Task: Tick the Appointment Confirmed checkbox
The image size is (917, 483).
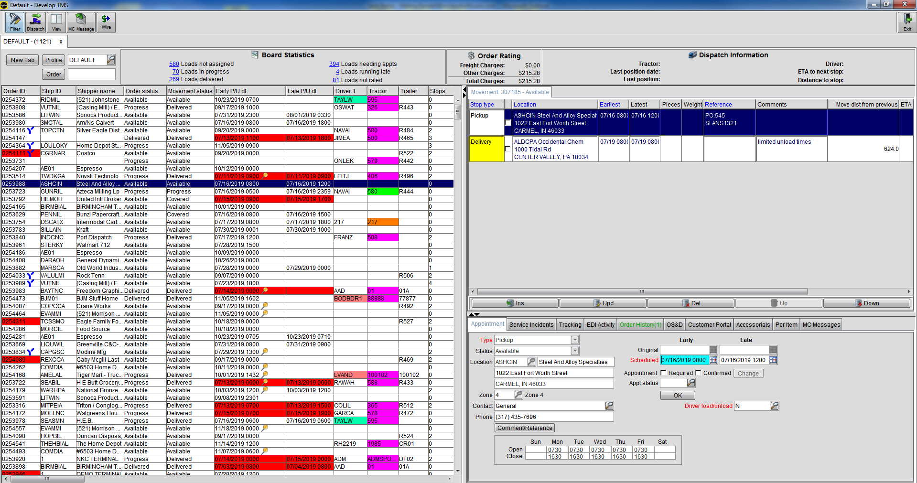Action: click(698, 373)
